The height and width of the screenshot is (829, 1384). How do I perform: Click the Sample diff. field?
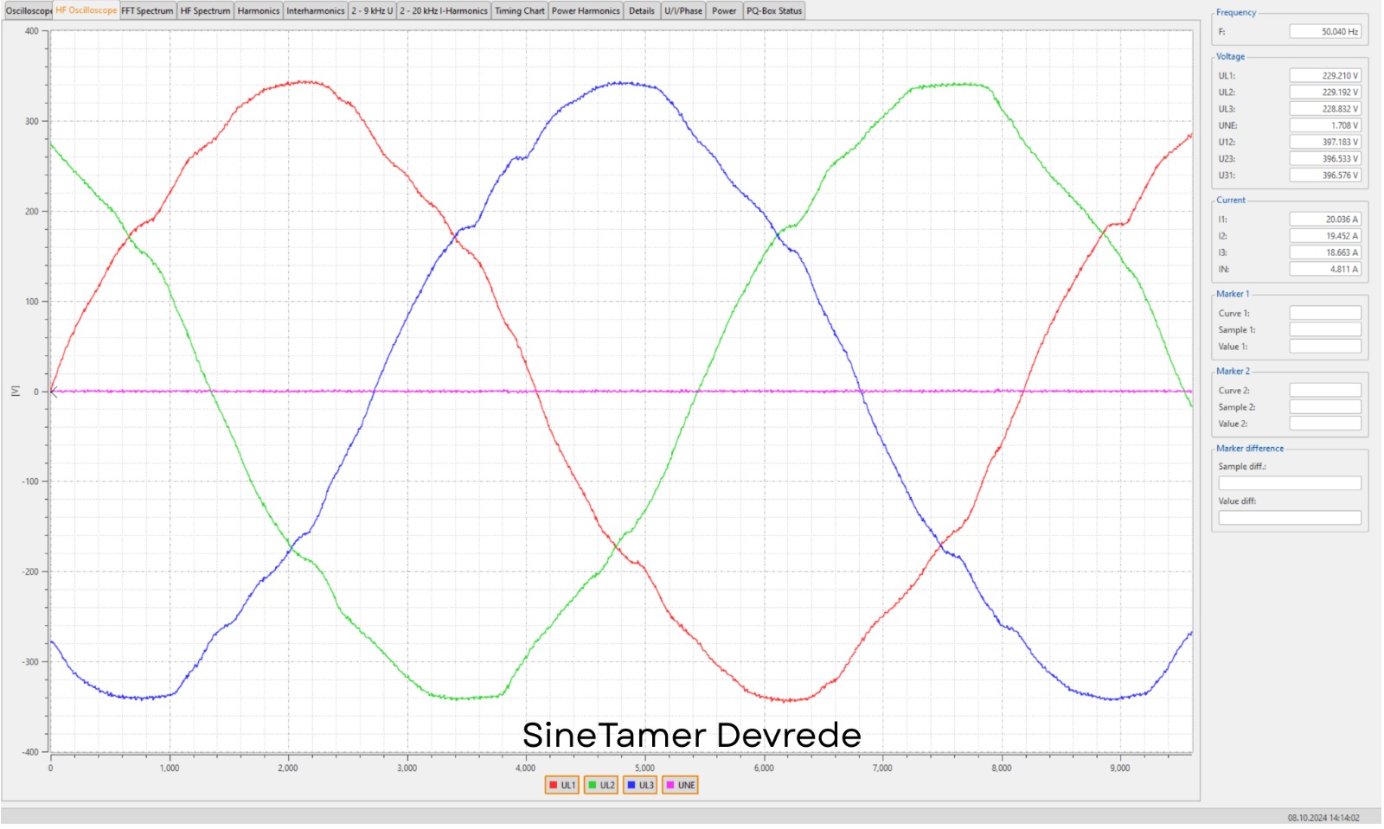click(1289, 484)
